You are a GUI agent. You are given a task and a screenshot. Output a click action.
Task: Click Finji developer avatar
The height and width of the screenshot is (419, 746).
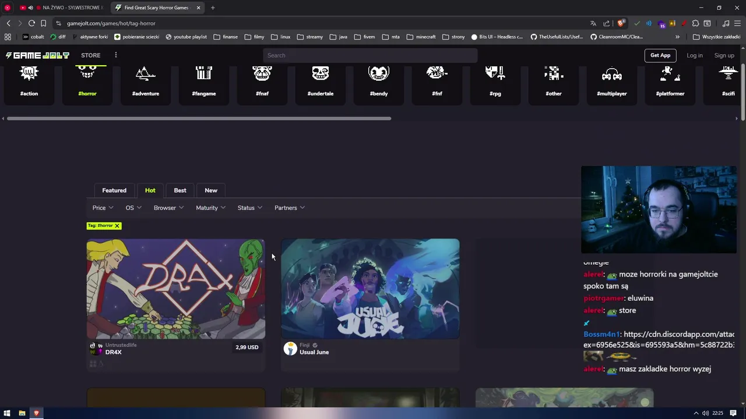(x=290, y=349)
